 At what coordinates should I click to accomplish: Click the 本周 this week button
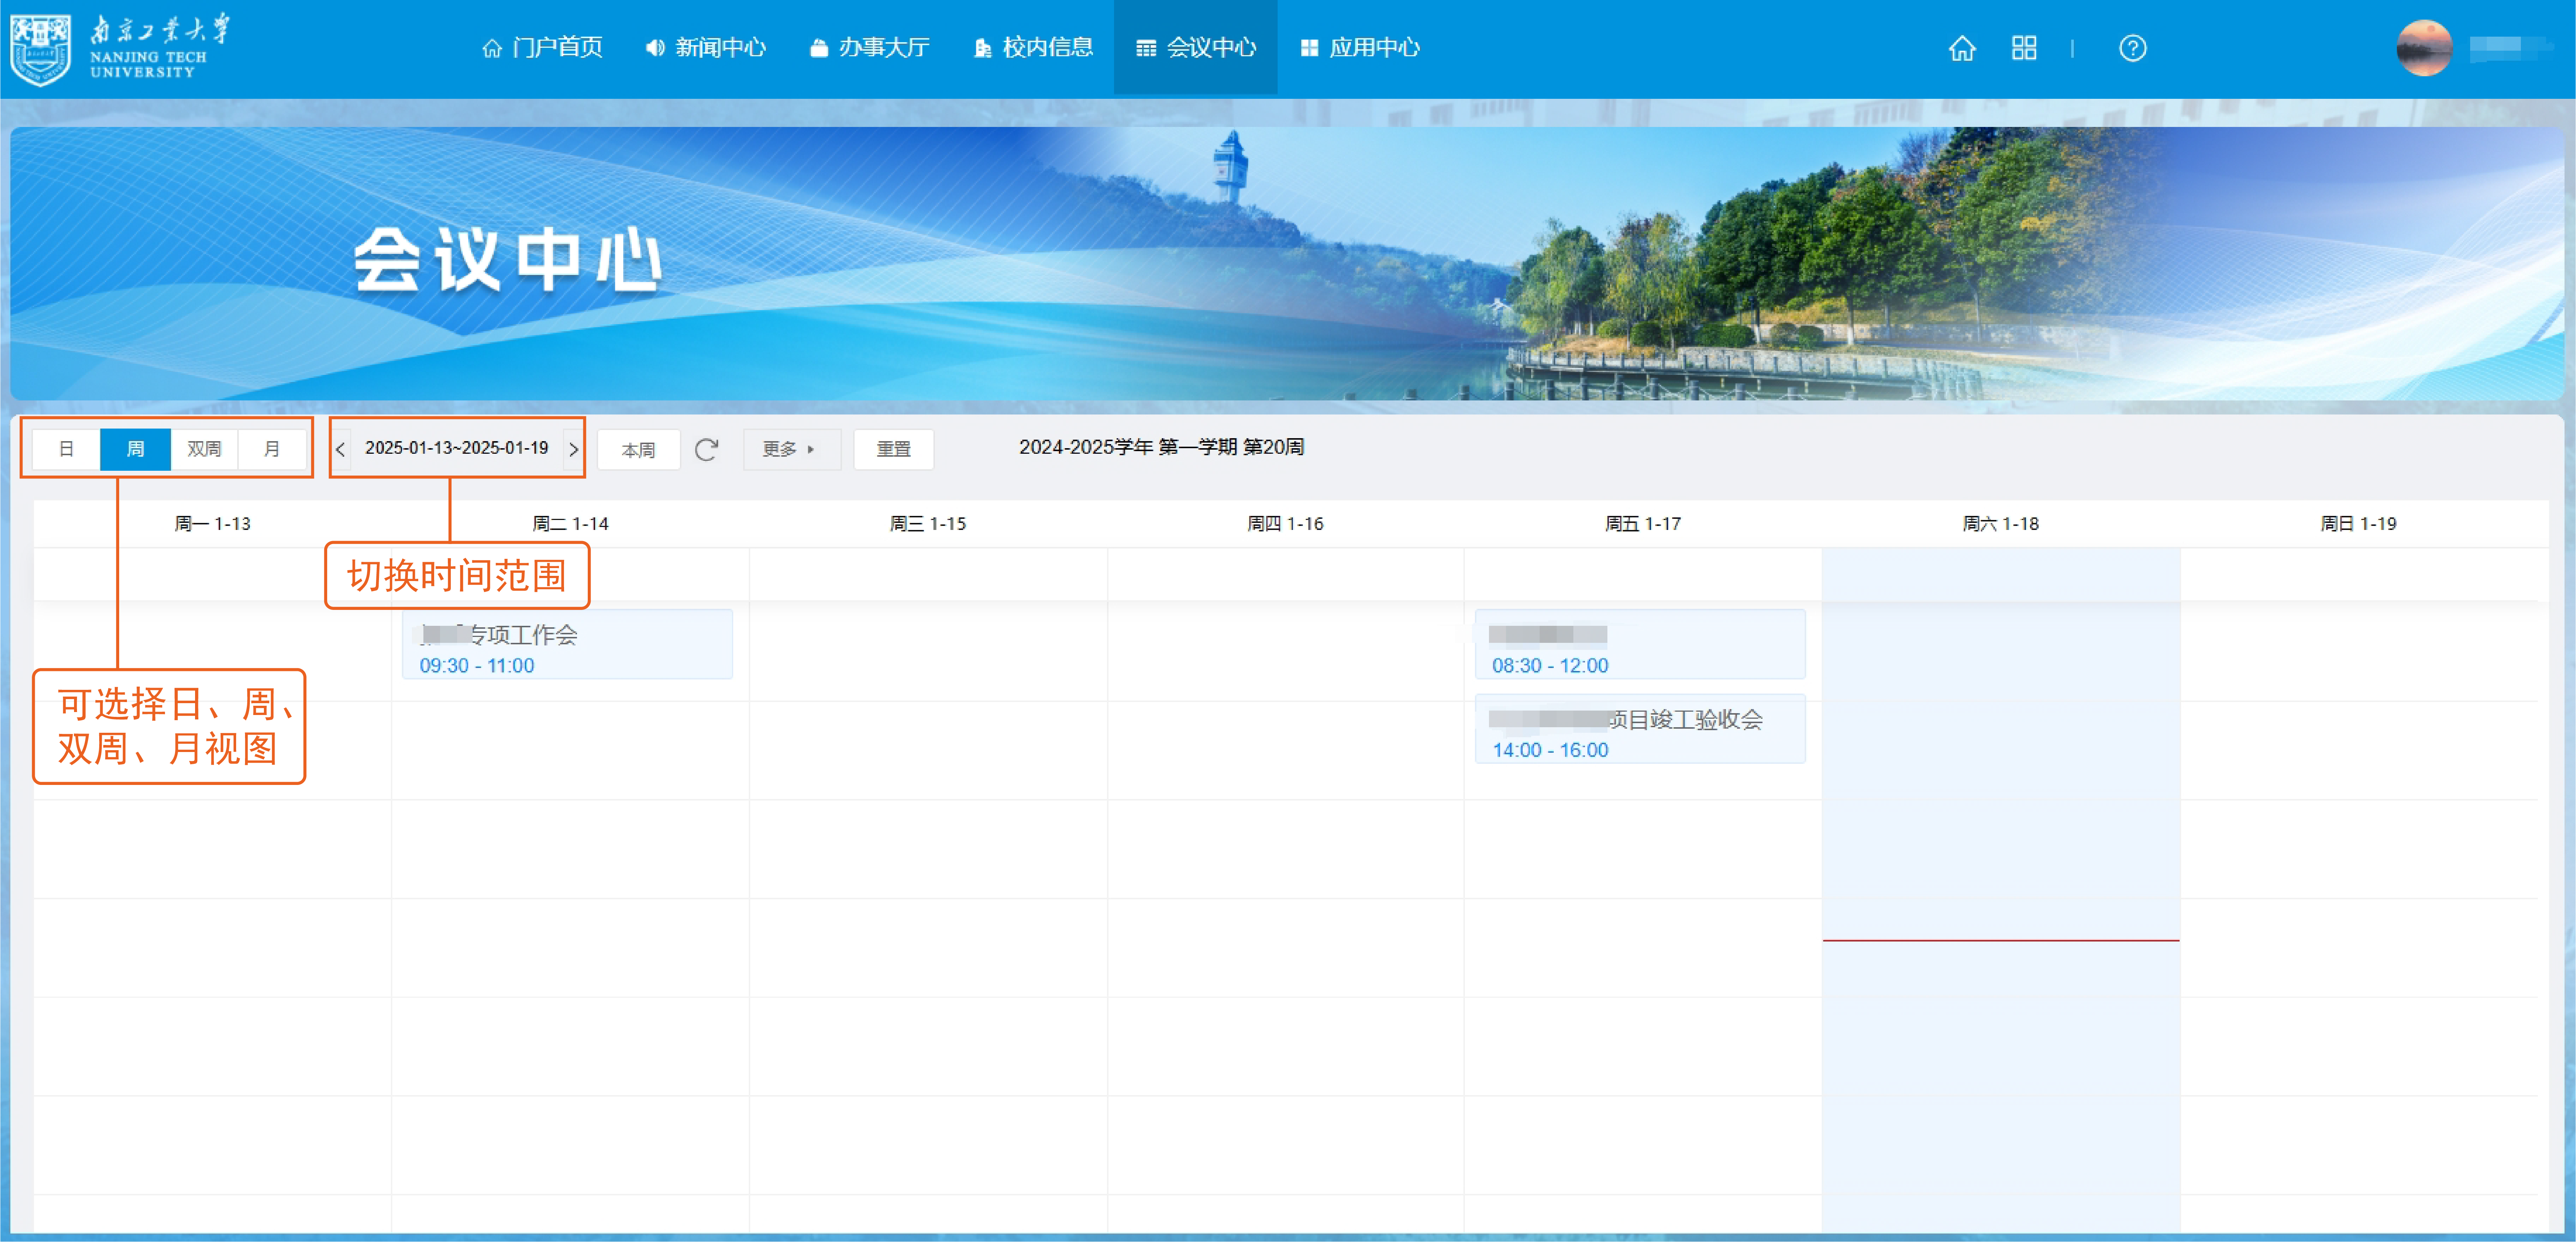click(638, 450)
